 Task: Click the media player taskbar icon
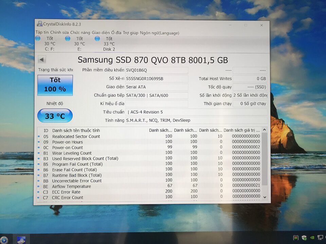point(4,240)
